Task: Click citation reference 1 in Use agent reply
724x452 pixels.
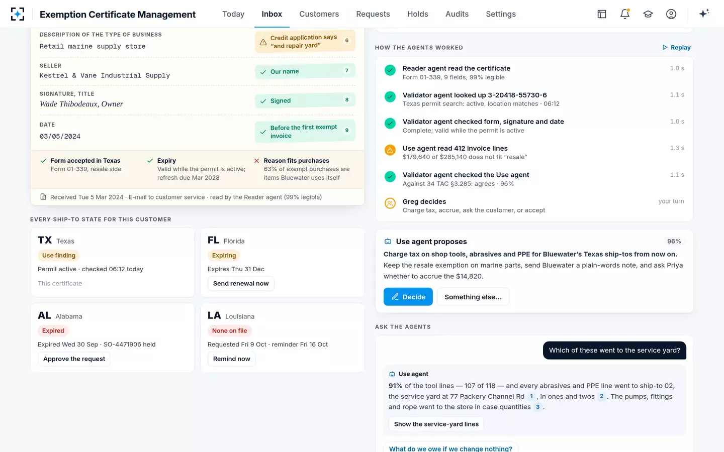Action: 531,396
